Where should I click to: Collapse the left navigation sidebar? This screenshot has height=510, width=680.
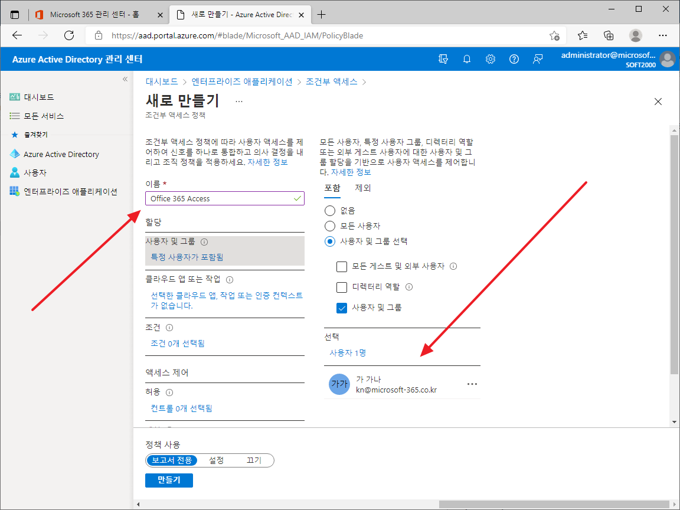pos(125,79)
